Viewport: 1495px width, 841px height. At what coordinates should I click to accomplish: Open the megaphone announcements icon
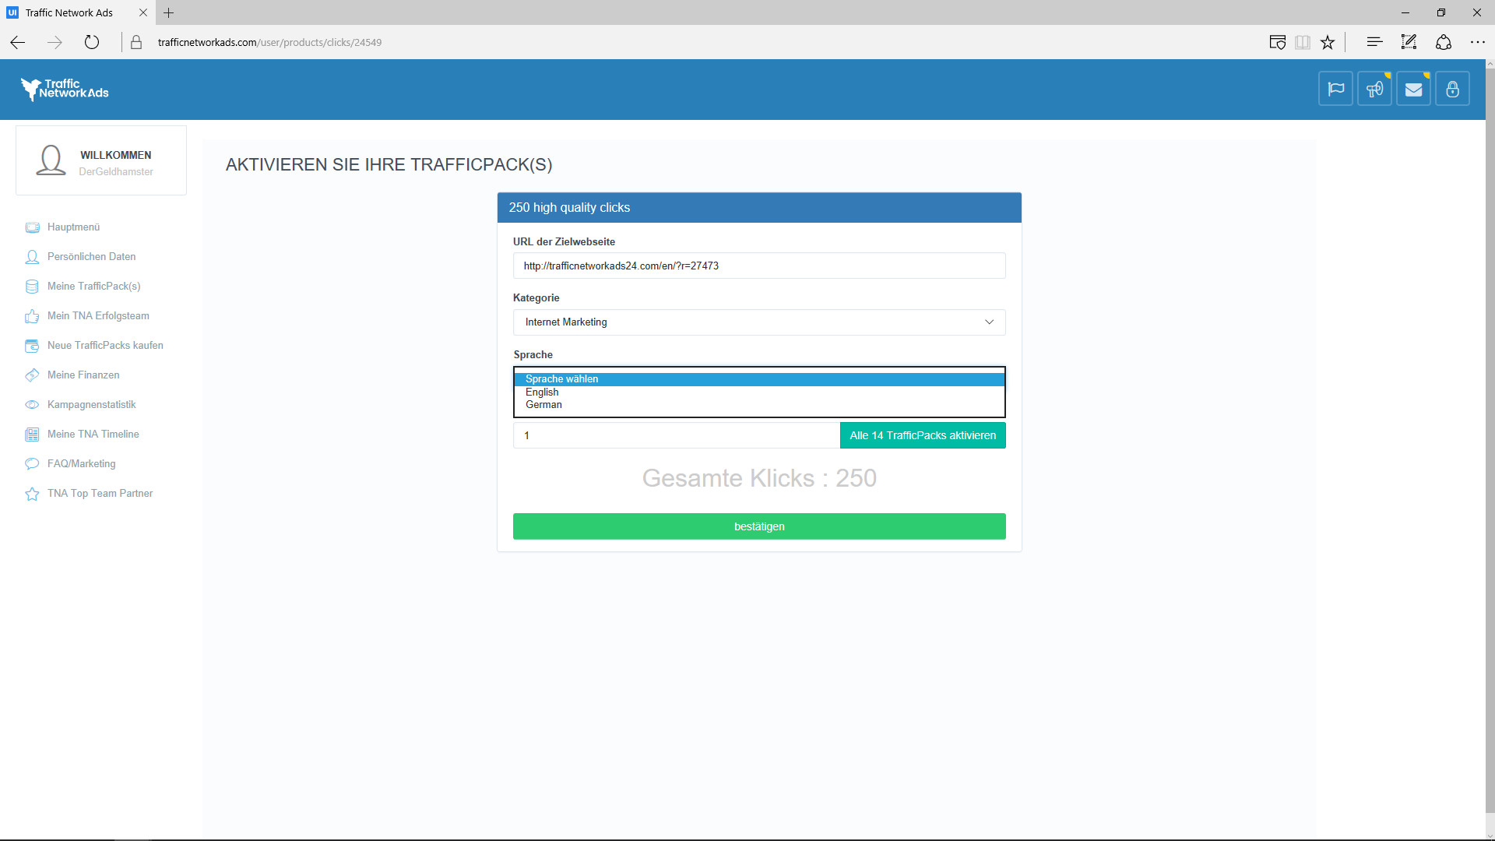pyautogui.click(x=1374, y=89)
